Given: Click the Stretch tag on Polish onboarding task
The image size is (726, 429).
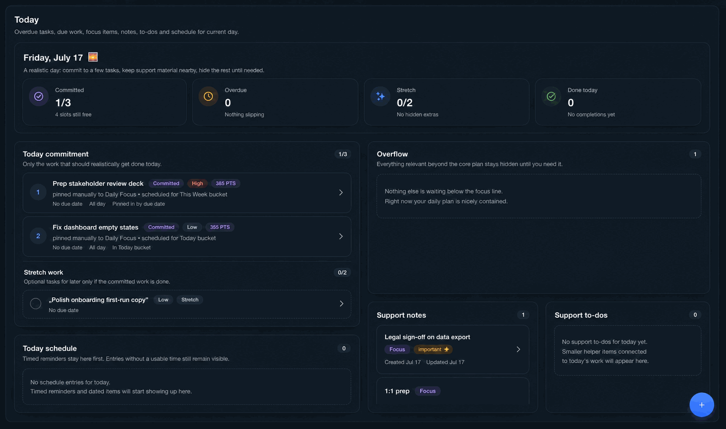Looking at the screenshot, I should pyautogui.click(x=190, y=300).
